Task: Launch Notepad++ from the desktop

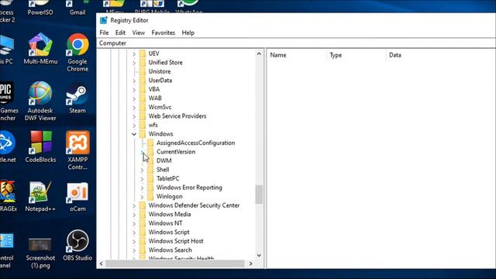Action: (40, 196)
